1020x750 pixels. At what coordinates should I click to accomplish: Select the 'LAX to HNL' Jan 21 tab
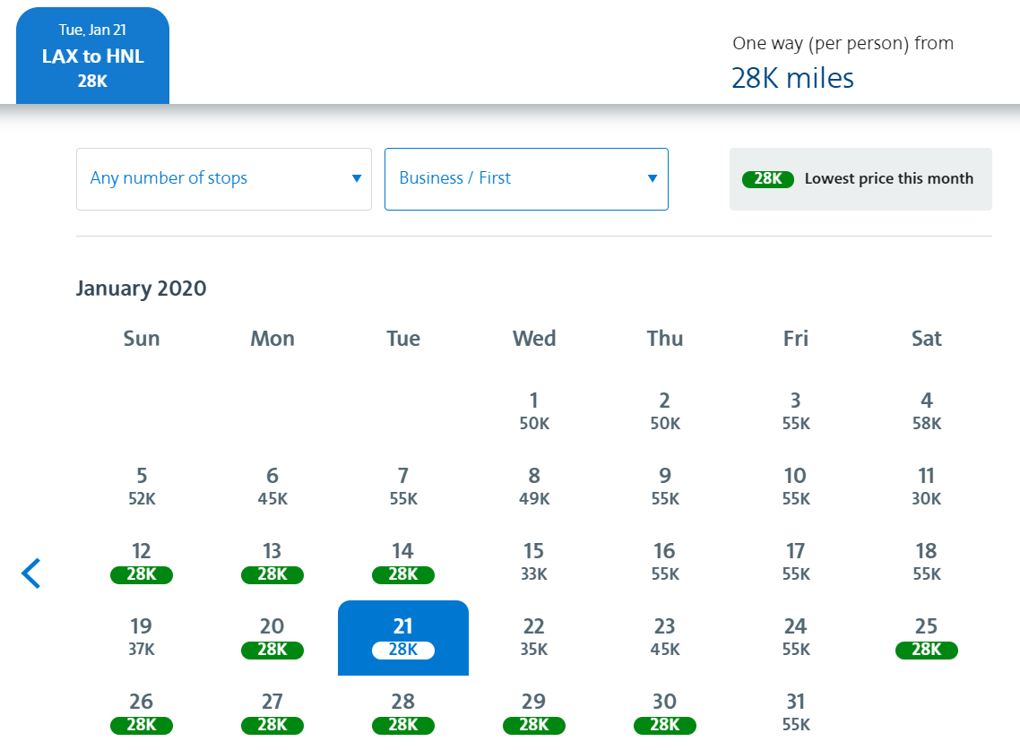tap(92, 56)
